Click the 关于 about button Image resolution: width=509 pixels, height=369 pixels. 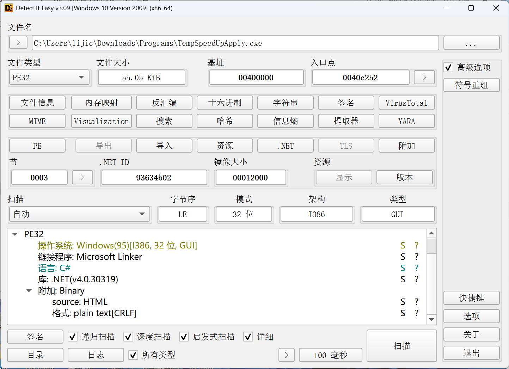point(472,334)
